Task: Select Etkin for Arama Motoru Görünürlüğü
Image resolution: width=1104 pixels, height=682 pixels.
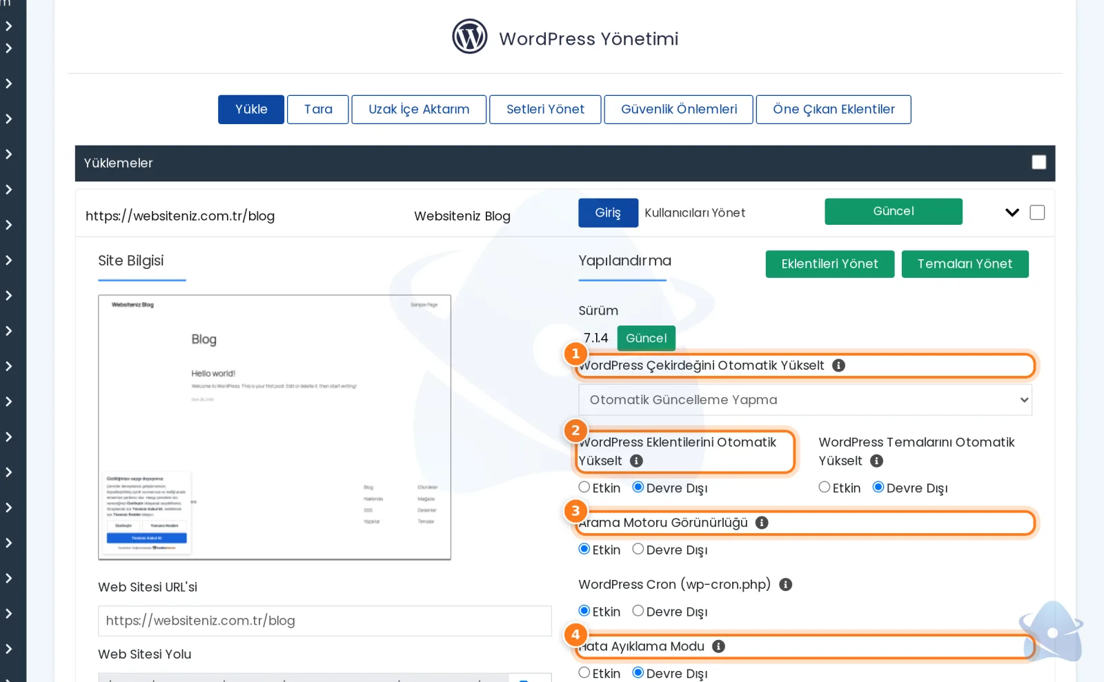Action: pyautogui.click(x=584, y=549)
